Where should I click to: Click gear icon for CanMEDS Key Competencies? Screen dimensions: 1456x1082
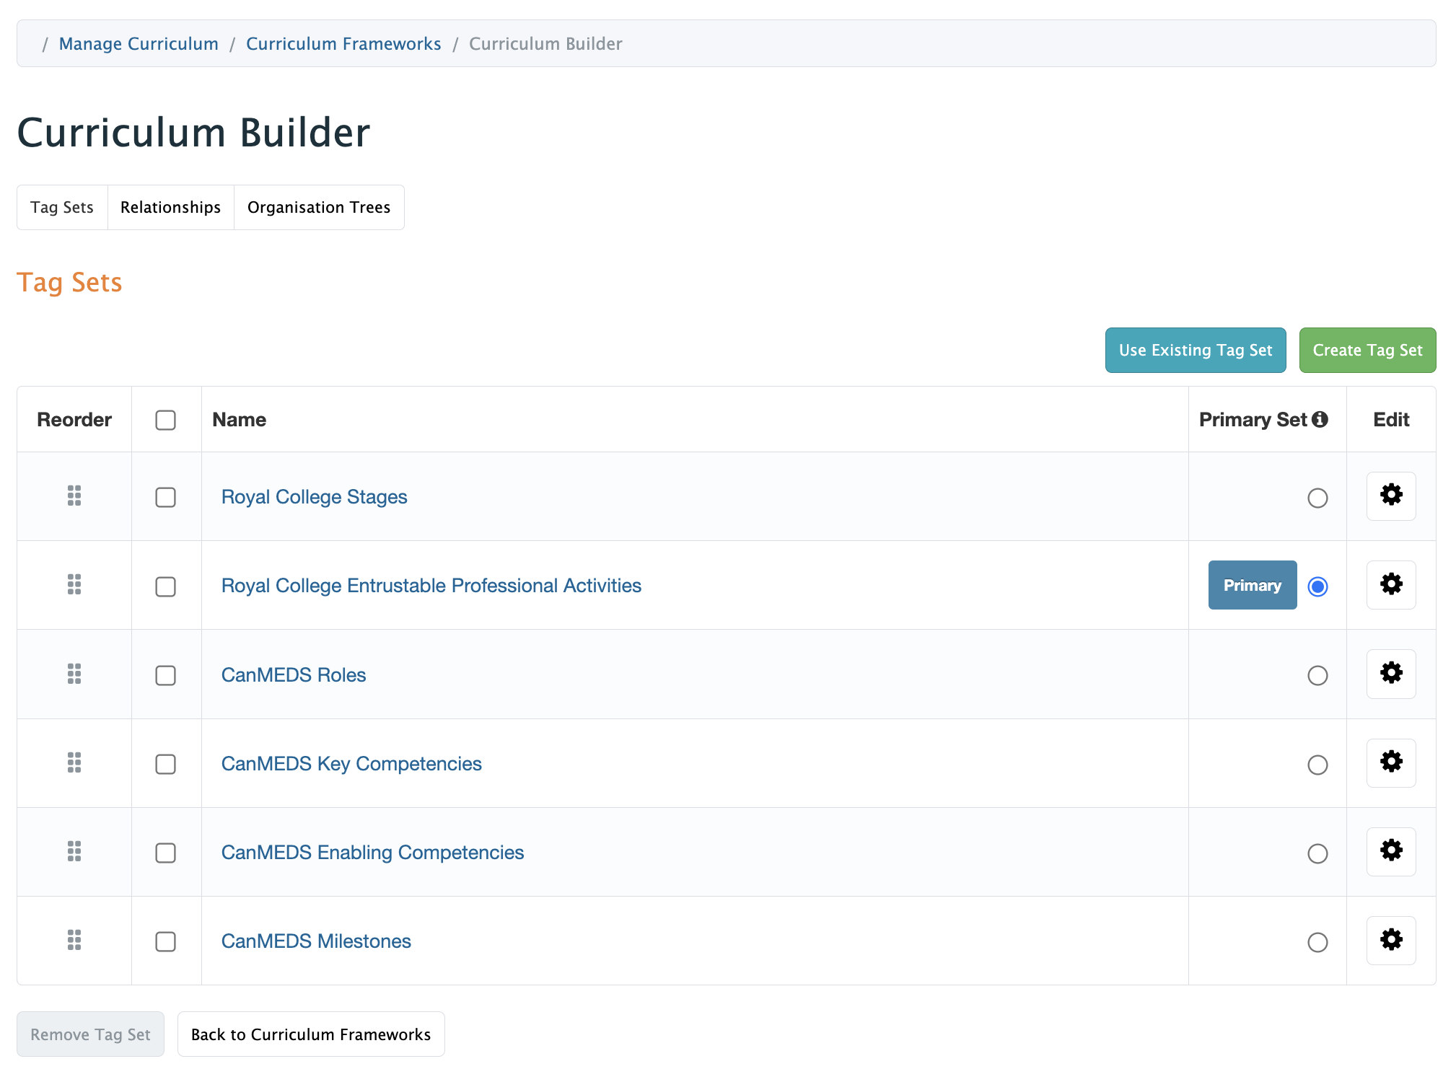[x=1390, y=762]
